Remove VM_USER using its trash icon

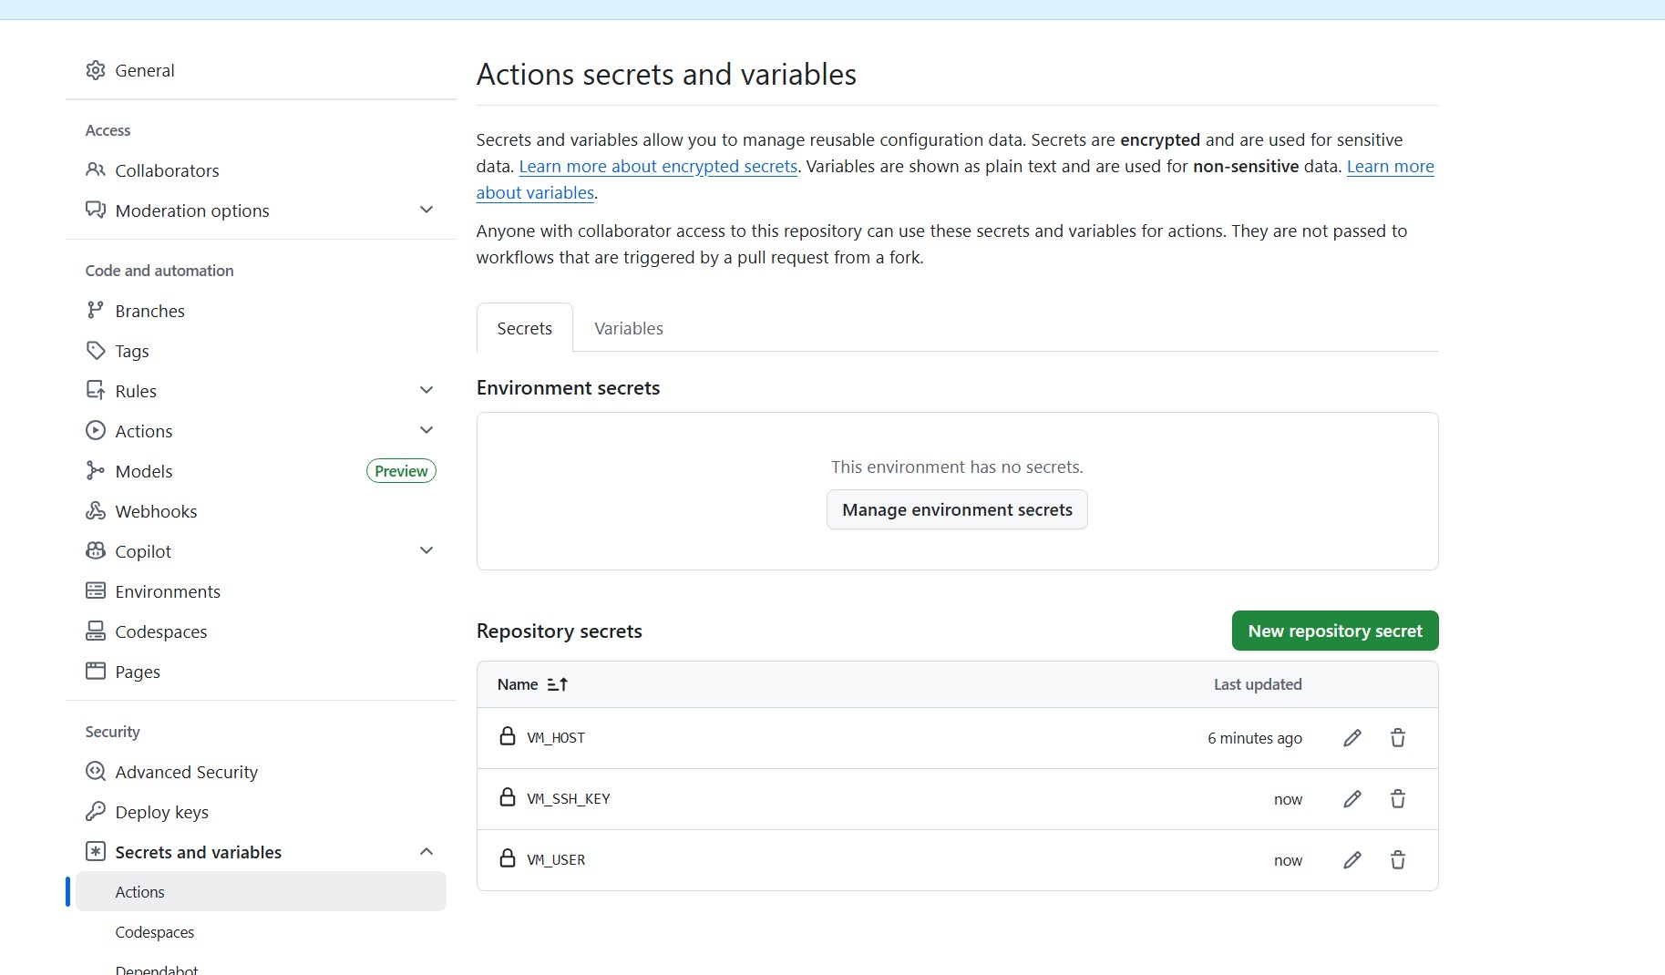[x=1398, y=860]
